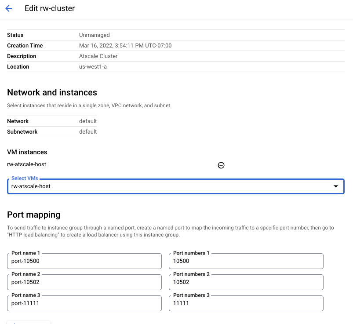Select the Port name 3 text box

pyautogui.click(x=84, y=303)
